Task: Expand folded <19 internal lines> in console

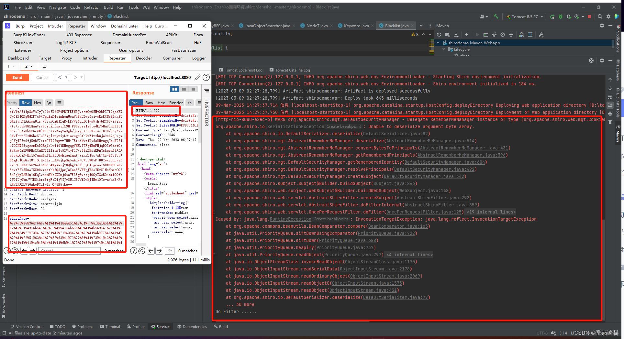Action: (x=491, y=212)
